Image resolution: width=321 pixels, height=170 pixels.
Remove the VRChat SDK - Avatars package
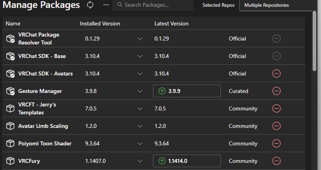[276, 74]
